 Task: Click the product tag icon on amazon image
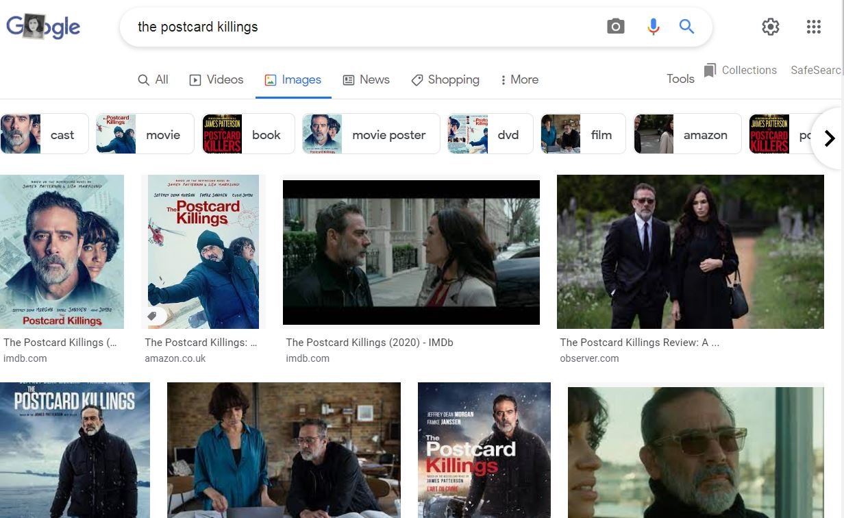[x=153, y=316]
